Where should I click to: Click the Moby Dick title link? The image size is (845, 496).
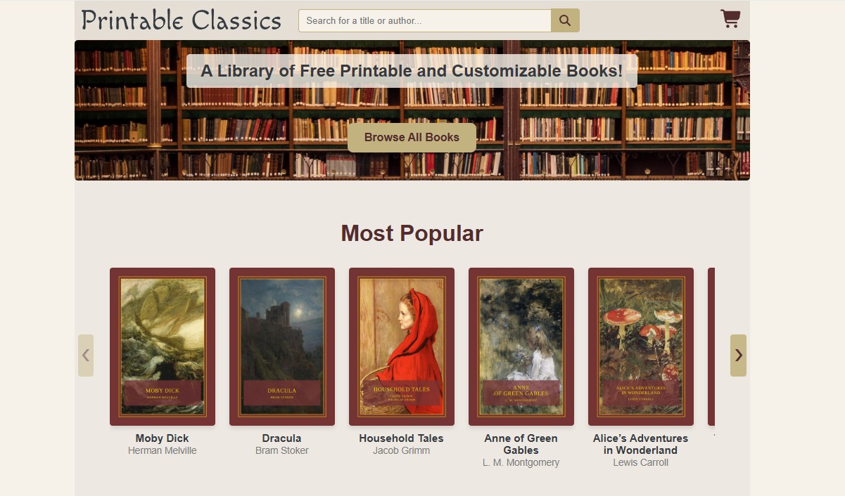[x=163, y=438]
